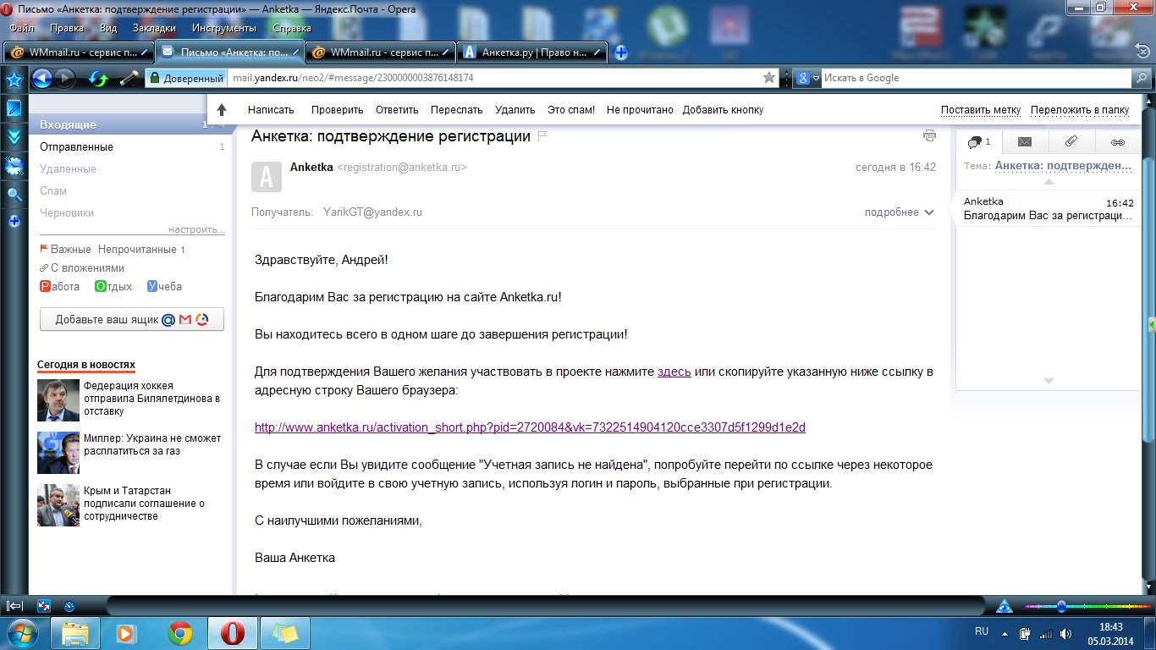Viewport: 1156px width, 650px height.
Task: Show the envelope letters tab in right panel
Action: pos(1025,141)
